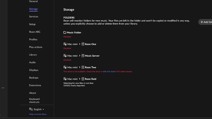Image resolution: width=212 pixels, height=119 pixels.
Task: Select the Music Server folder name
Action: pyautogui.click(x=92, y=56)
